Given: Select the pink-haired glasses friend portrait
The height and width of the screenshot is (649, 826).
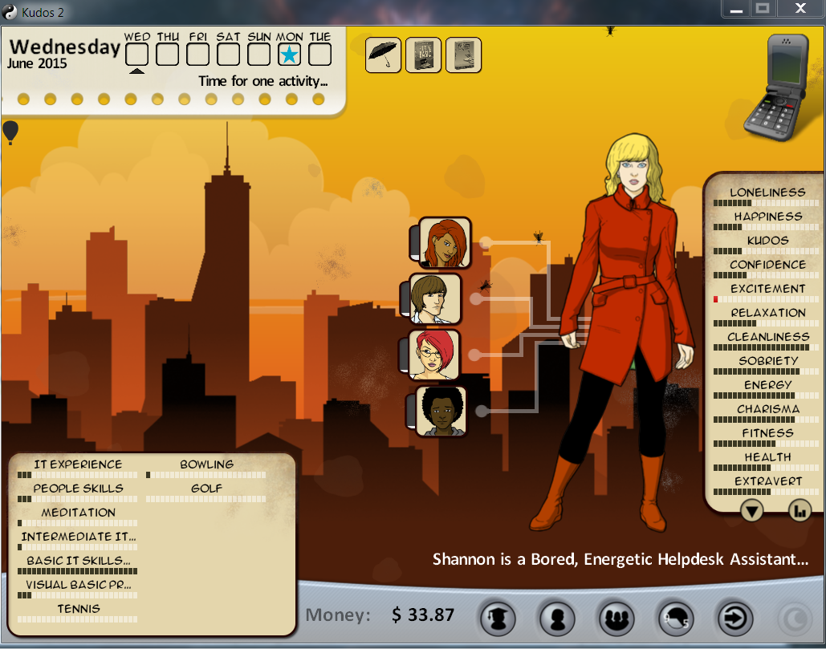Looking at the screenshot, I should [x=434, y=355].
